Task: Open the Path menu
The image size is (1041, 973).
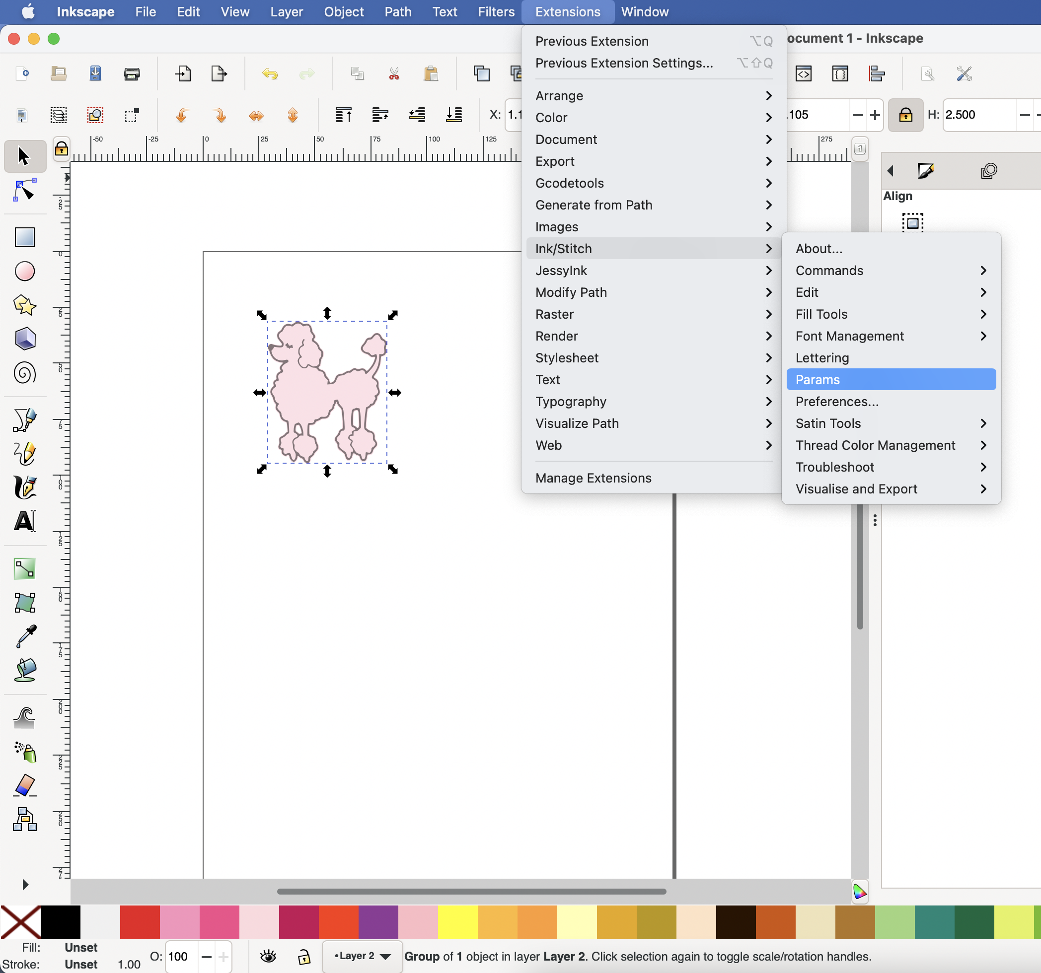Action: point(397,11)
